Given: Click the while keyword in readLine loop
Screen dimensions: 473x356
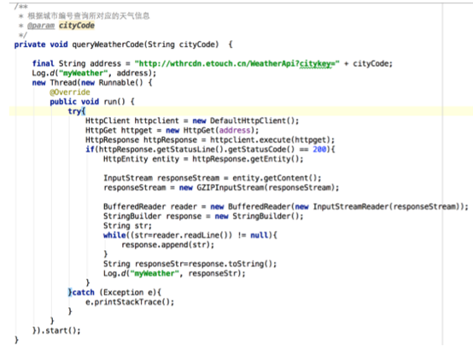Looking at the screenshot, I should tap(114, 235).
